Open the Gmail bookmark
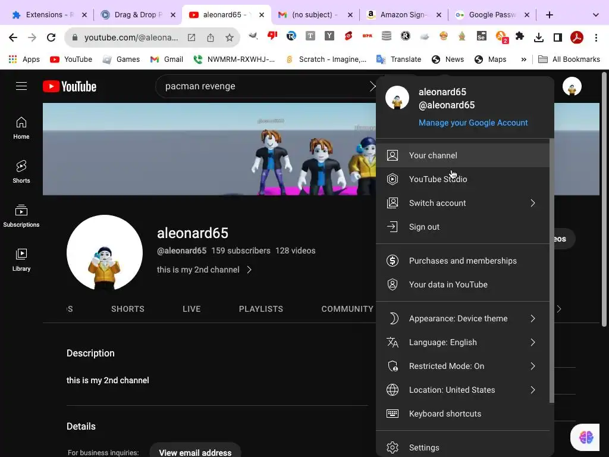 click(167, 60)
